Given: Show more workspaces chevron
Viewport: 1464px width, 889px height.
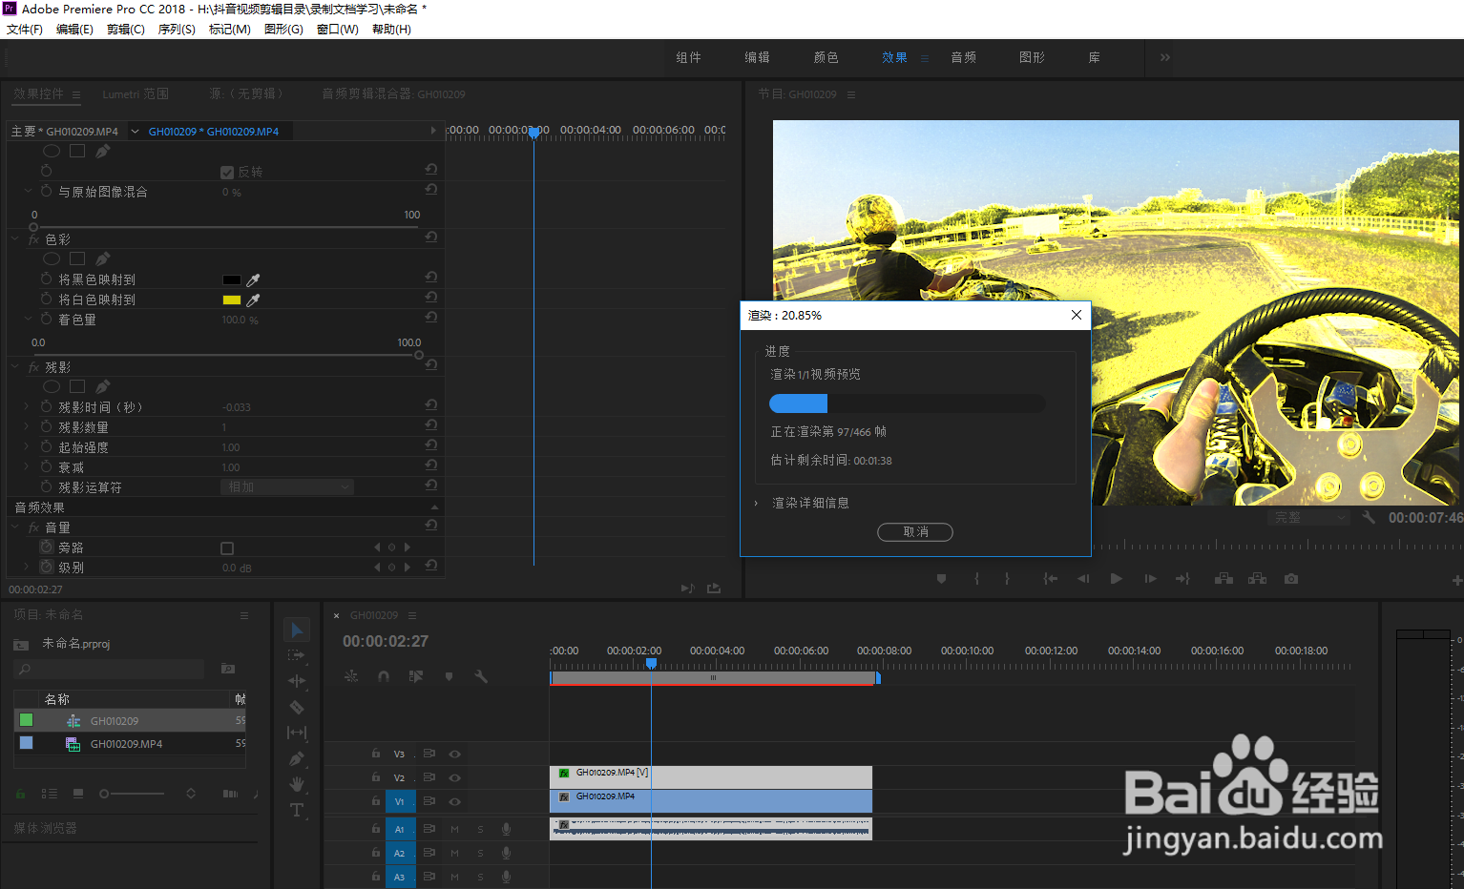Looking at the screenshot, I should [1165, 57].
